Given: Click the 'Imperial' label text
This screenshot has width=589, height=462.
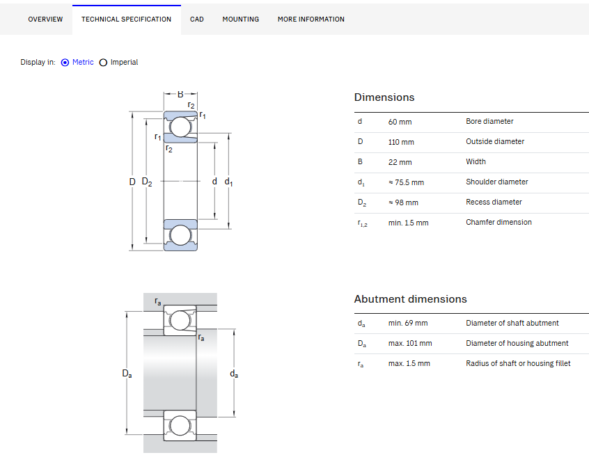Looking at the screenshot, I should [x=124, y=63].
